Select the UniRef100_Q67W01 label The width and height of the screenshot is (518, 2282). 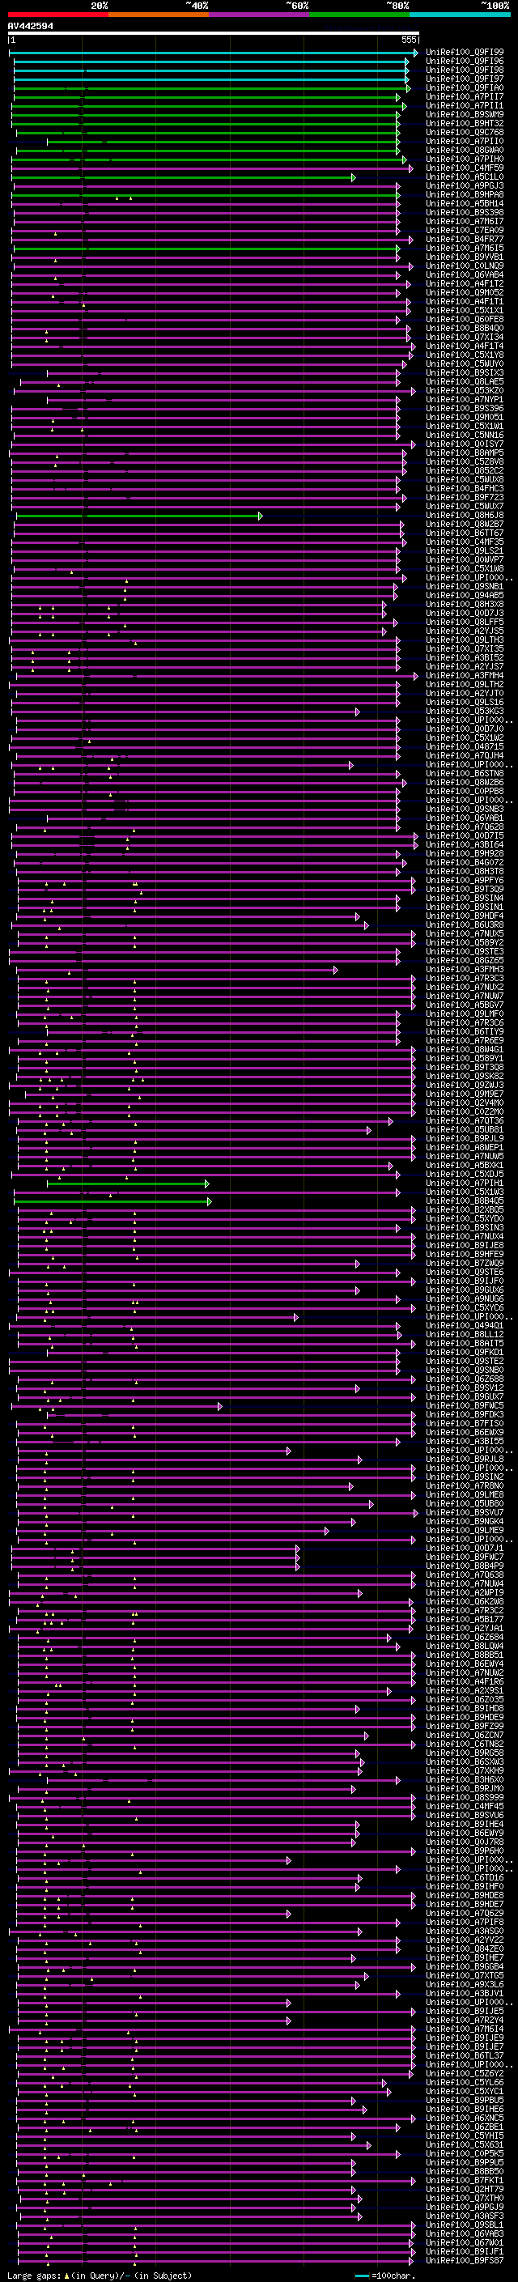click(x=465, y=2242)
